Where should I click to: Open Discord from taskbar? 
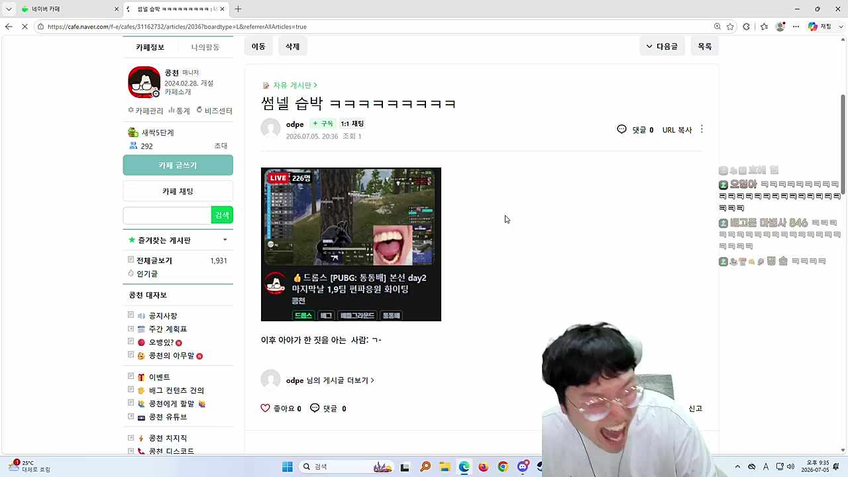(x=523, y=467)
